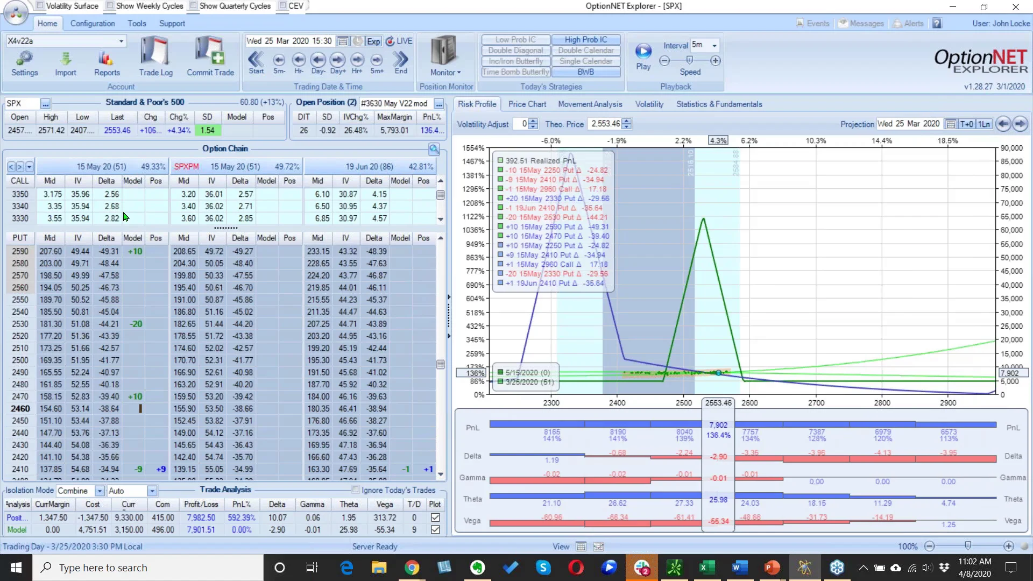This screenshot has height=581, width=1033.
Task: Open the Interval 5m dropdown
Action: pyautogui.click(x=714, y=45)
